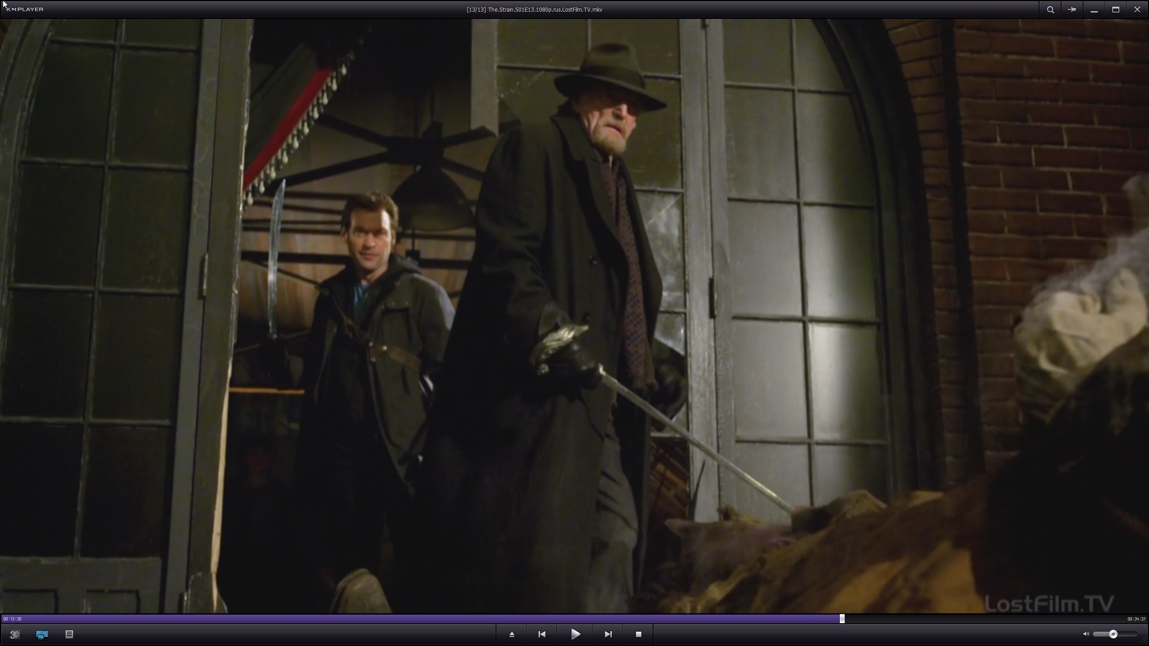This screenshot has height=646, width=1149.
Task: Click the search magnifier icon in title bar
Action: coord(1050,9)
